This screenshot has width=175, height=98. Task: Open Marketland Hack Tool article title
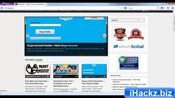[x=64, y=84]
